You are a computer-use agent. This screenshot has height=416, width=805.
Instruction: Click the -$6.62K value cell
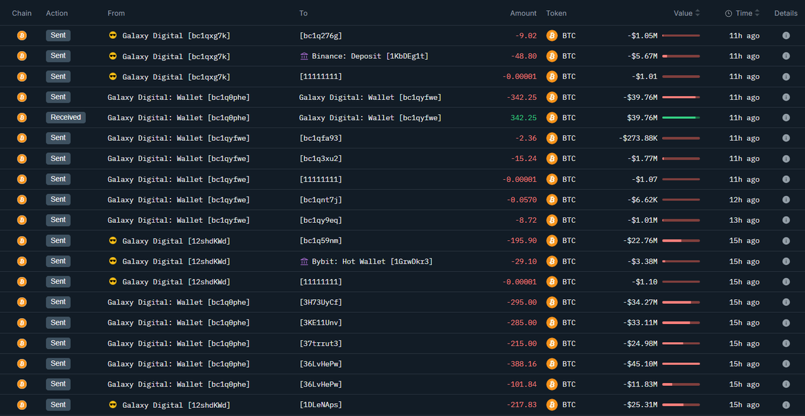tap(643, 199)
